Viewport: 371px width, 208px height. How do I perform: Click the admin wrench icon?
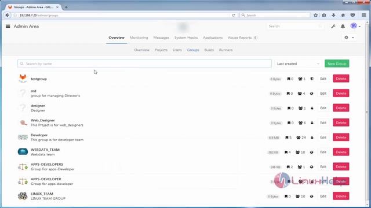pos(333,26)
